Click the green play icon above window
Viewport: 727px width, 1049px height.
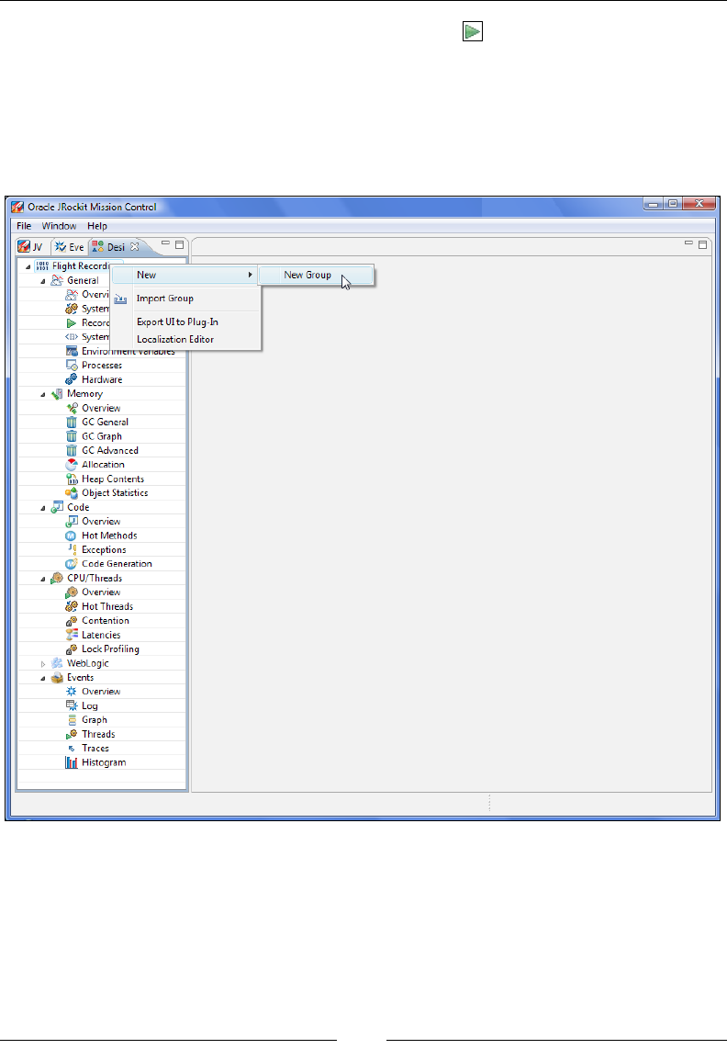(x=473, y=31)
